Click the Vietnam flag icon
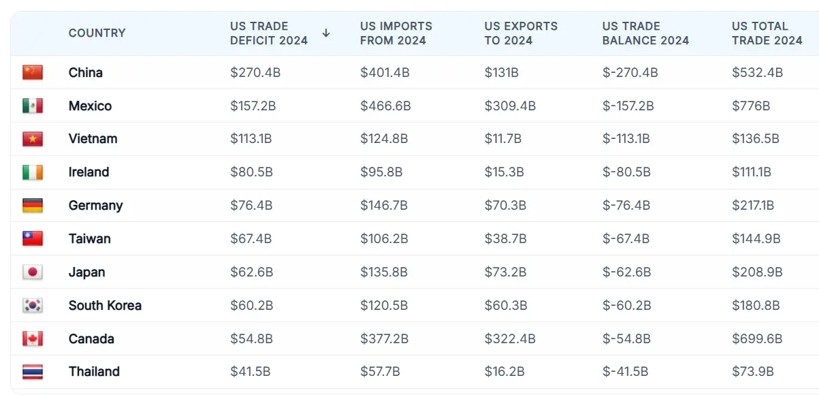This screenshot has width=819, height=397. [x=33, y=139]
